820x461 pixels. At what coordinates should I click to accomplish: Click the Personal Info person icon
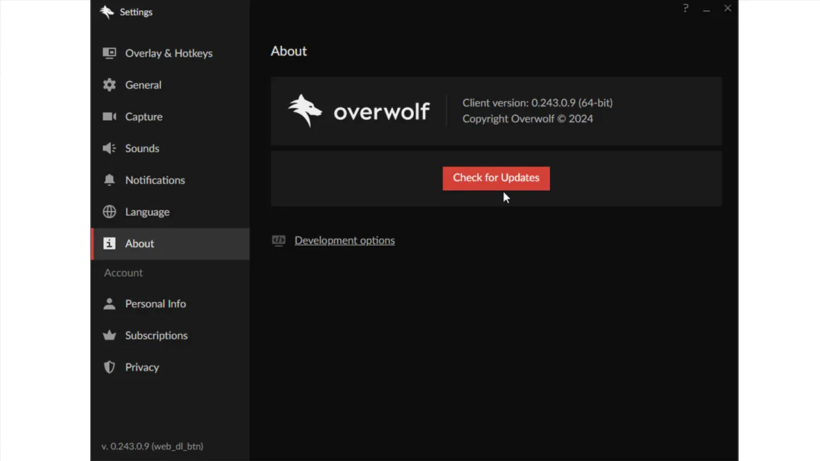coord(110,303)
